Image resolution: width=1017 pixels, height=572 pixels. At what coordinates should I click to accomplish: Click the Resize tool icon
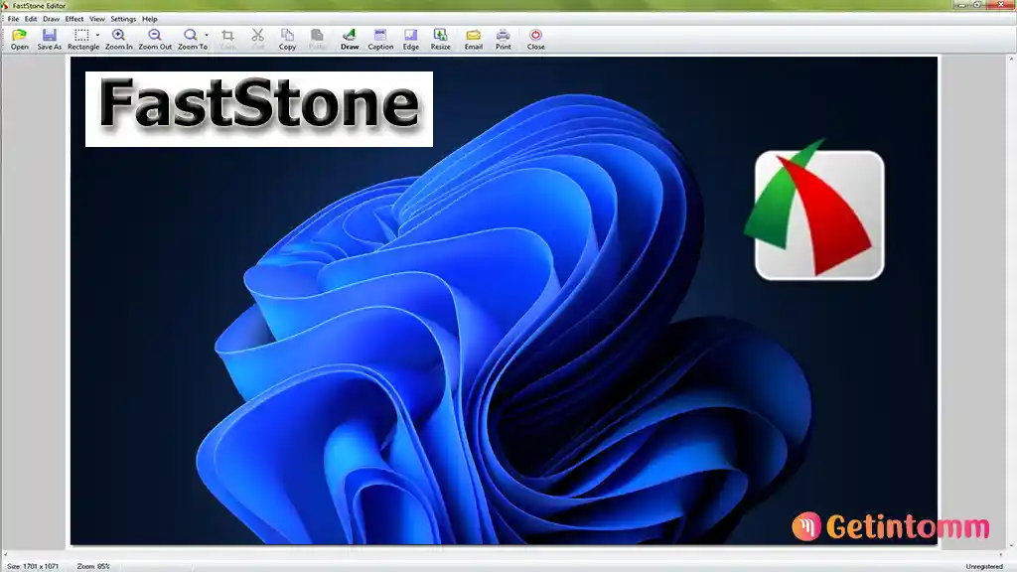click(440, 35)
